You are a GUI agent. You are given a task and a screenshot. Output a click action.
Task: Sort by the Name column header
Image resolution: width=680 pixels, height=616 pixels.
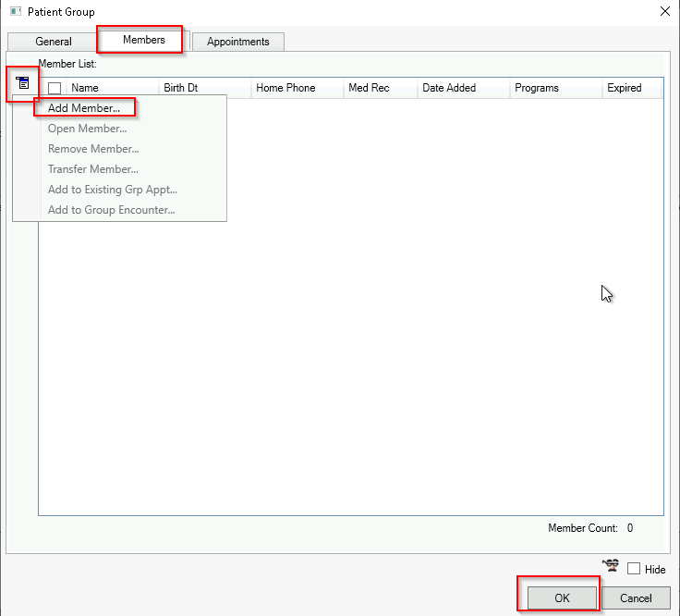click(x=113, y=88)
